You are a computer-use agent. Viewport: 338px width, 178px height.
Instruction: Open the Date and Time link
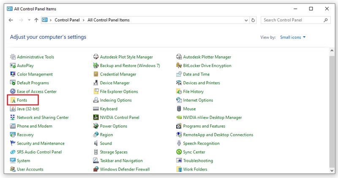point(196,74)
